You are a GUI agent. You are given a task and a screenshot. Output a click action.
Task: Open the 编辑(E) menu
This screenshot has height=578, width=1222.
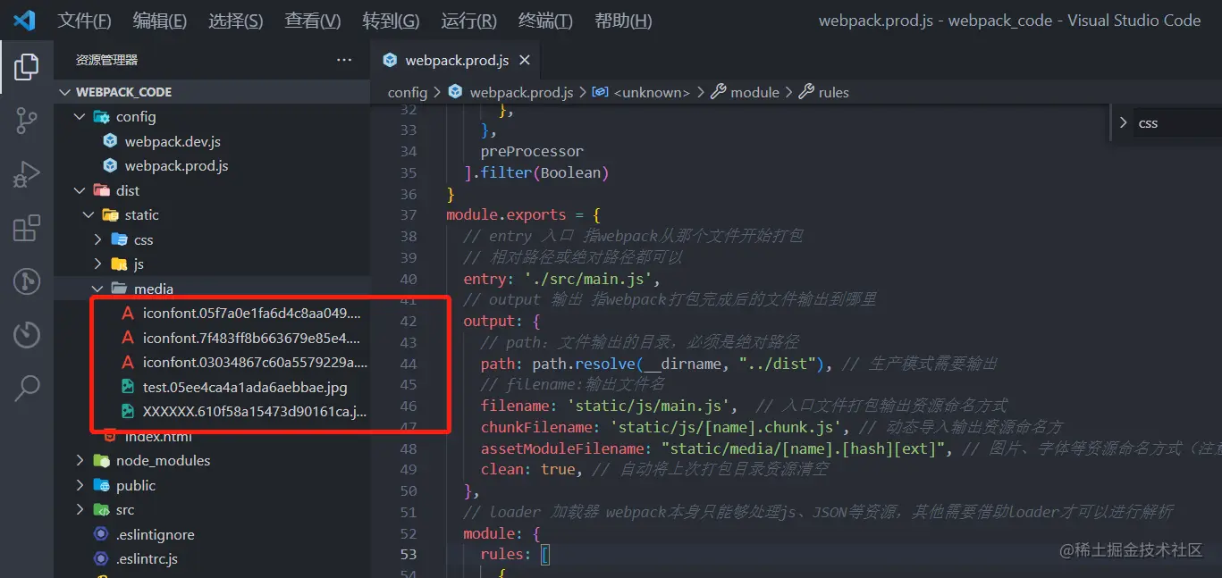coord(160,21)
